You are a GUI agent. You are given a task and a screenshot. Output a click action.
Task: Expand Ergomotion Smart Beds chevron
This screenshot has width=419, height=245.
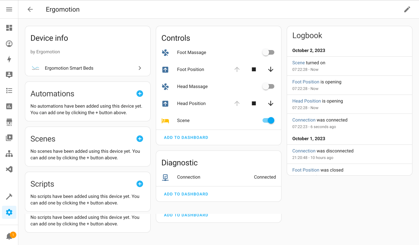[140, 68]
